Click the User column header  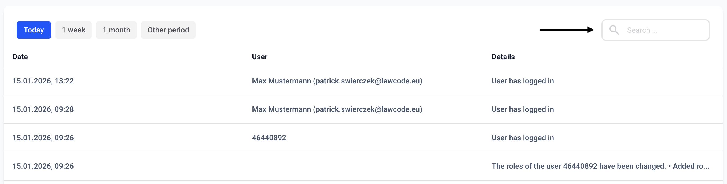click(x=260, y=57)
